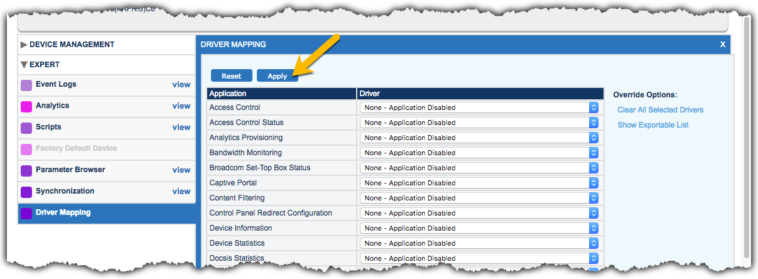Click the purple Event Logs icon
This screenshot has height=279, width=758.
coord(26,85)
